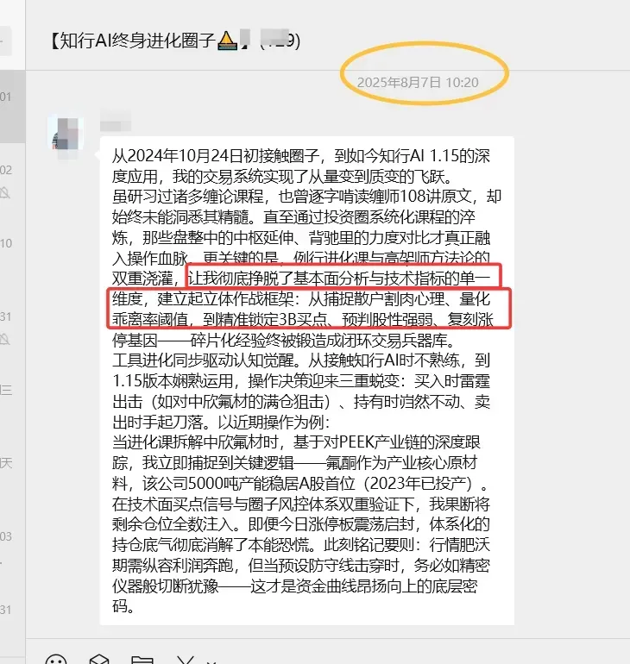
Task: Open the chat entry dated 天
Action: [13, 473]
